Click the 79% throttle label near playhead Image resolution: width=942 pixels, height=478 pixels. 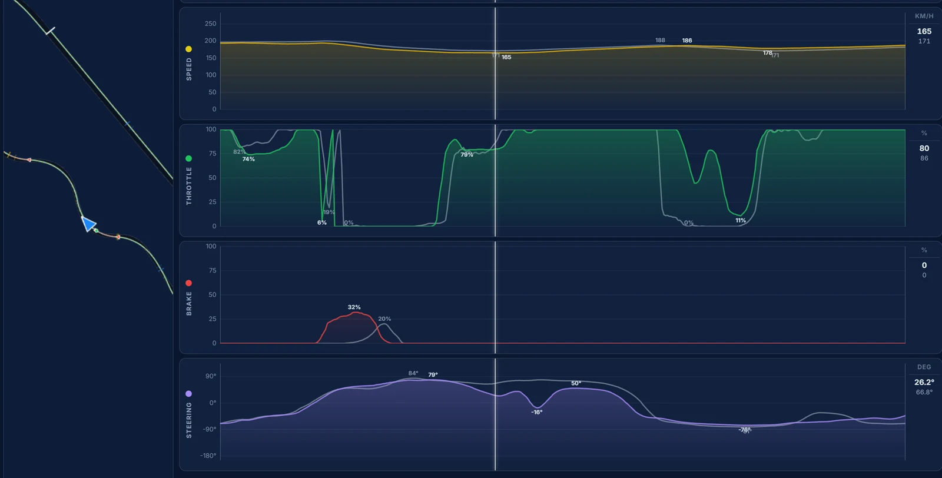click(467, 155)
